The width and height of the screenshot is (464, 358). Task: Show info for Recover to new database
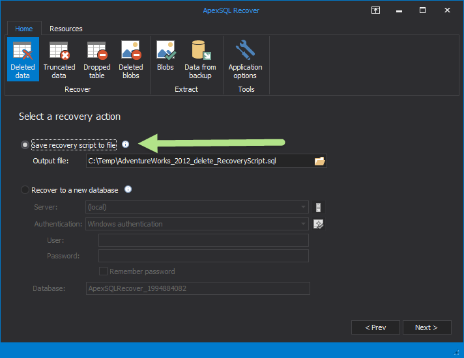click(128, 189)
